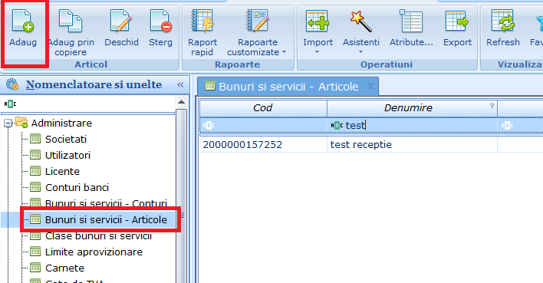Open article with the Deschid button
543x283 pixels.
(121, 28)
